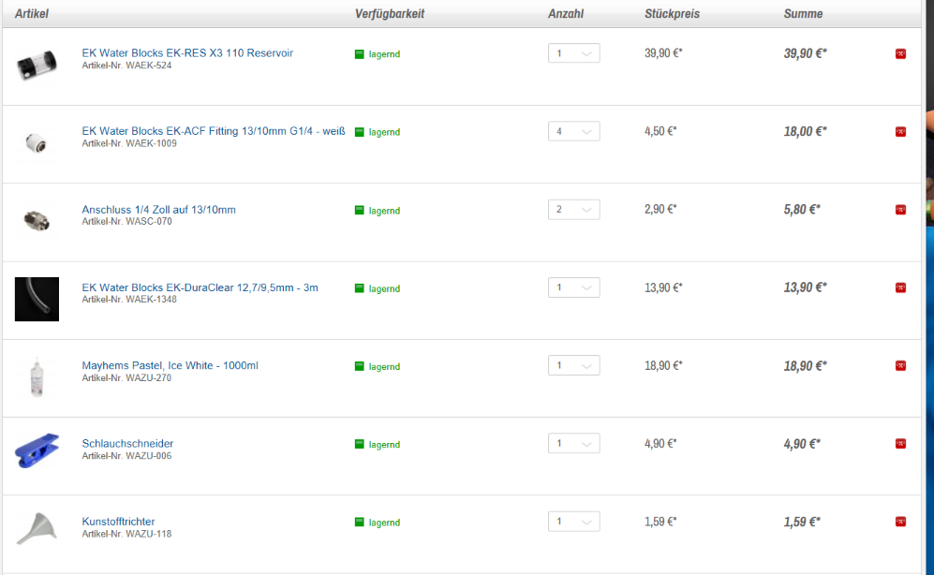Open EK-ACF Fitting 13/10mm G1/4 weiß link
The width and height of the screenshot is (934, 575).
tap(214, 131)
